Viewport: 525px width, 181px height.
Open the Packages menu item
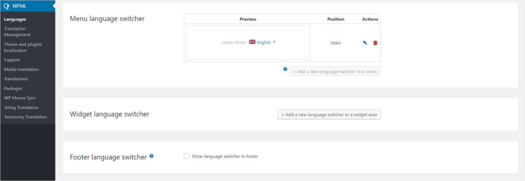pos(13,88)
